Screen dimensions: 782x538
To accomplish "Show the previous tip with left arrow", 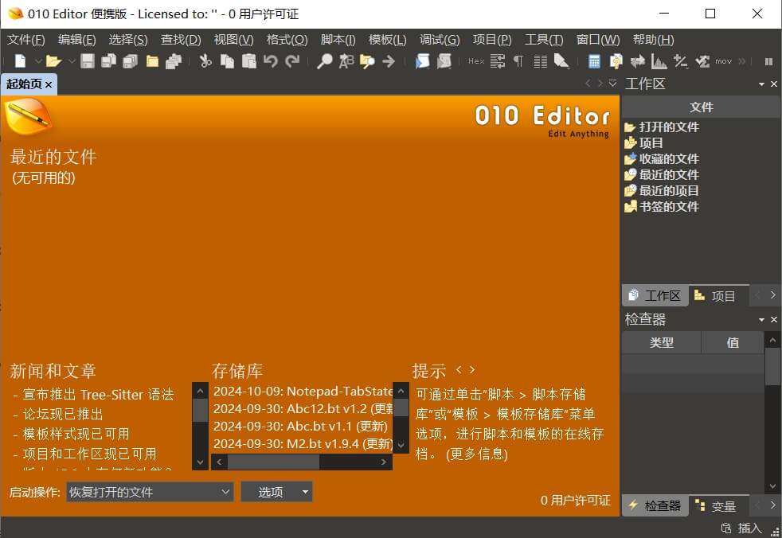I will tap(459, 370).
